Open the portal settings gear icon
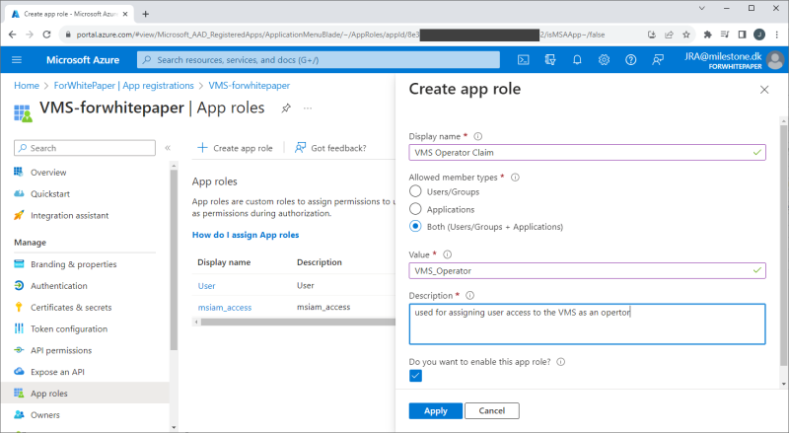 (x=604, y=59)
